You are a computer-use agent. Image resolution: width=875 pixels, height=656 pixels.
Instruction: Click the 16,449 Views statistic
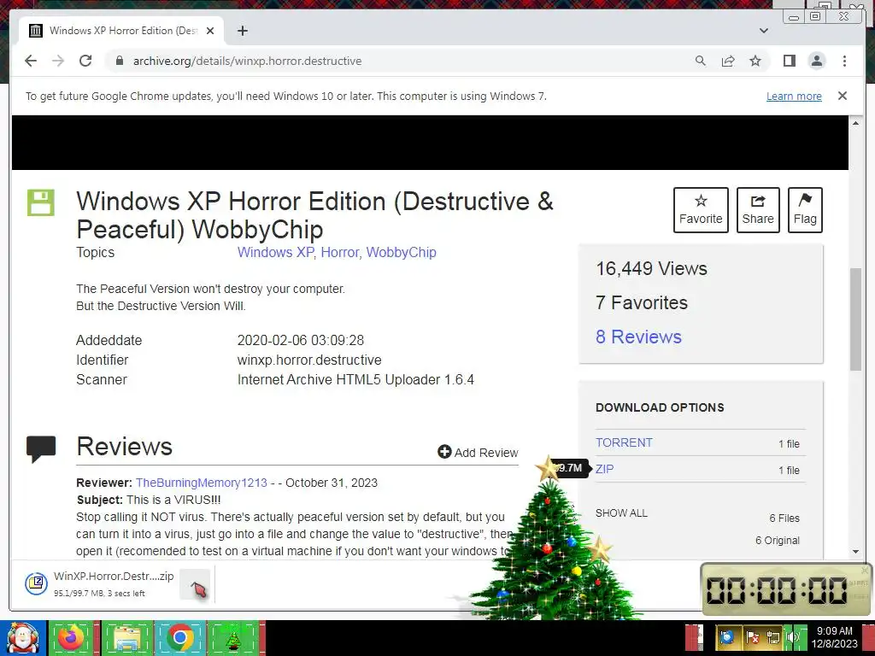[x=651, y=269]
